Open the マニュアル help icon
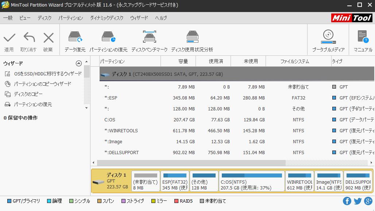 pyautogui.click(x=362, y=39)
